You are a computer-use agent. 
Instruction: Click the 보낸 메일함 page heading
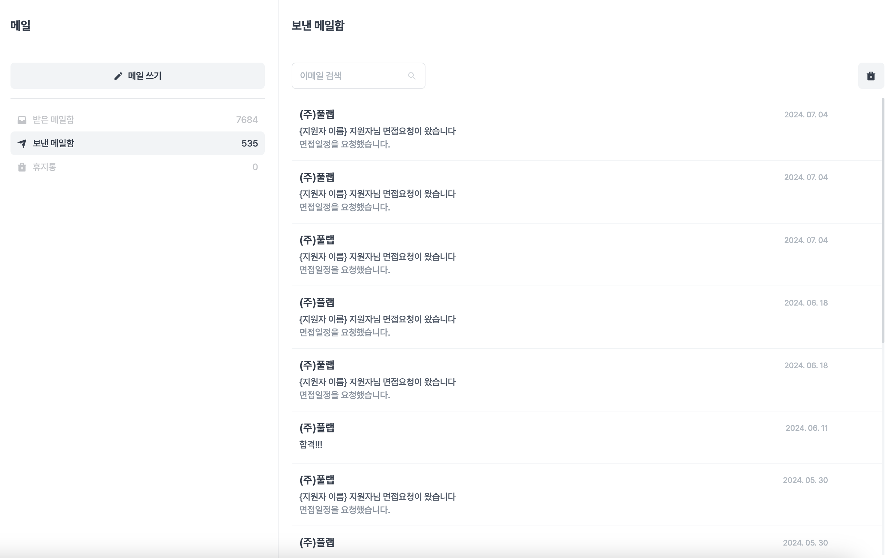click(318, 26)
